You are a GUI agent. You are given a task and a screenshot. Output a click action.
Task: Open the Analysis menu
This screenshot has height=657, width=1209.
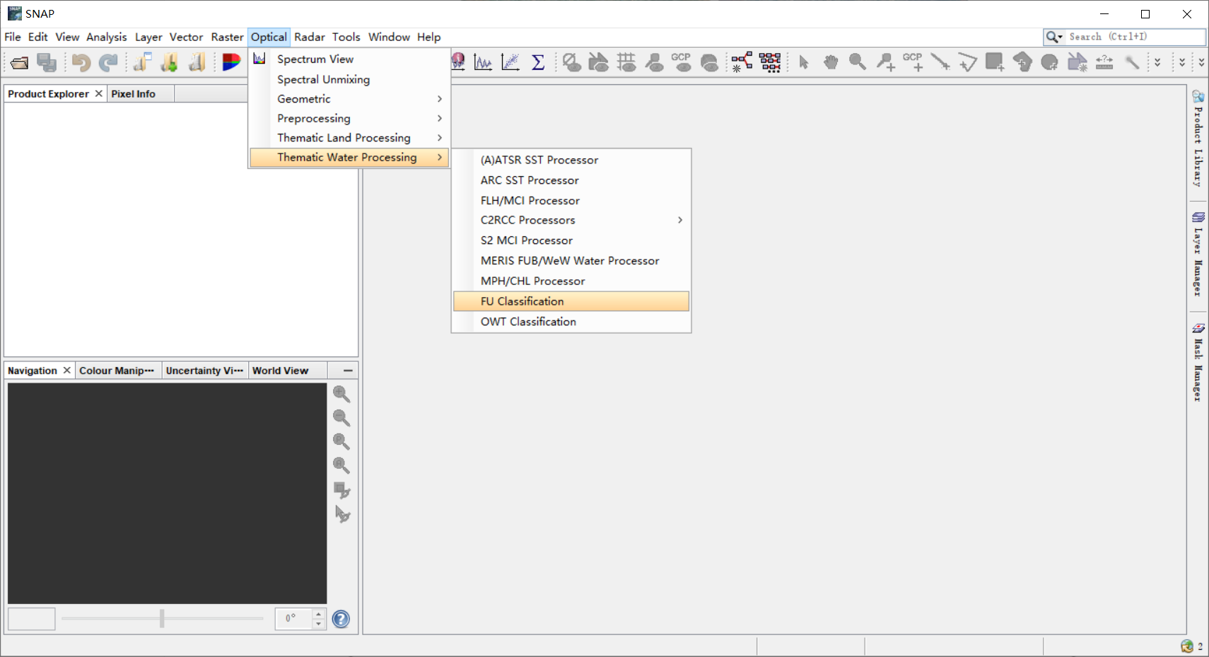pos(107,37)
